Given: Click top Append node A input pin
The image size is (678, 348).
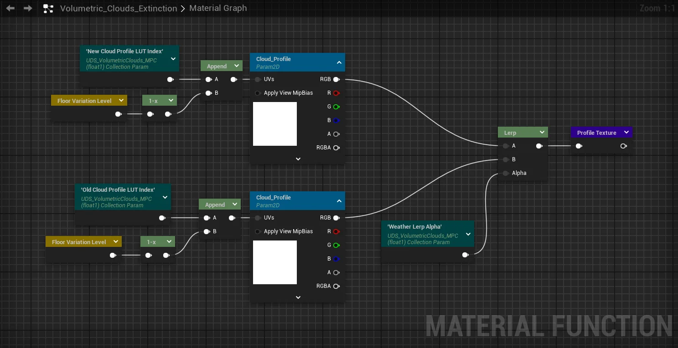Looking at the screenshot, I should (x=208, y=79).
